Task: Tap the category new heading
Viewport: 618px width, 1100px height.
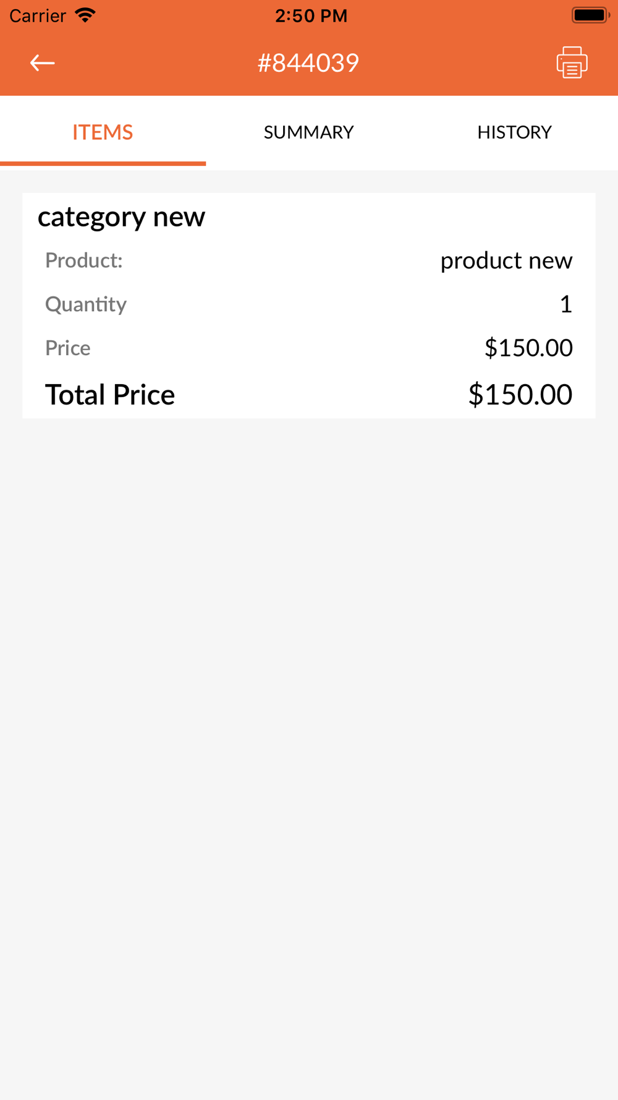Action: click(121, 217)
